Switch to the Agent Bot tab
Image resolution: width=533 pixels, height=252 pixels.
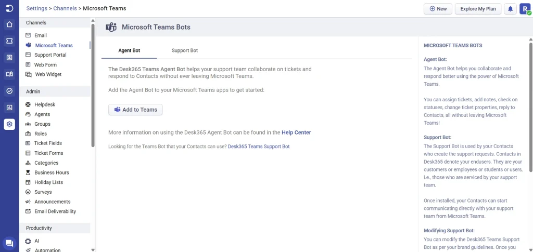tap(129, 50)
